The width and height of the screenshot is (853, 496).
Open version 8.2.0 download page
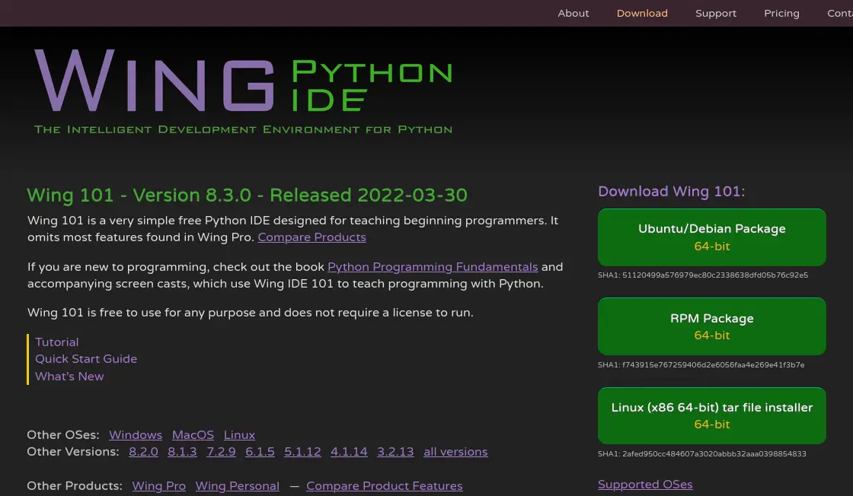144,452
